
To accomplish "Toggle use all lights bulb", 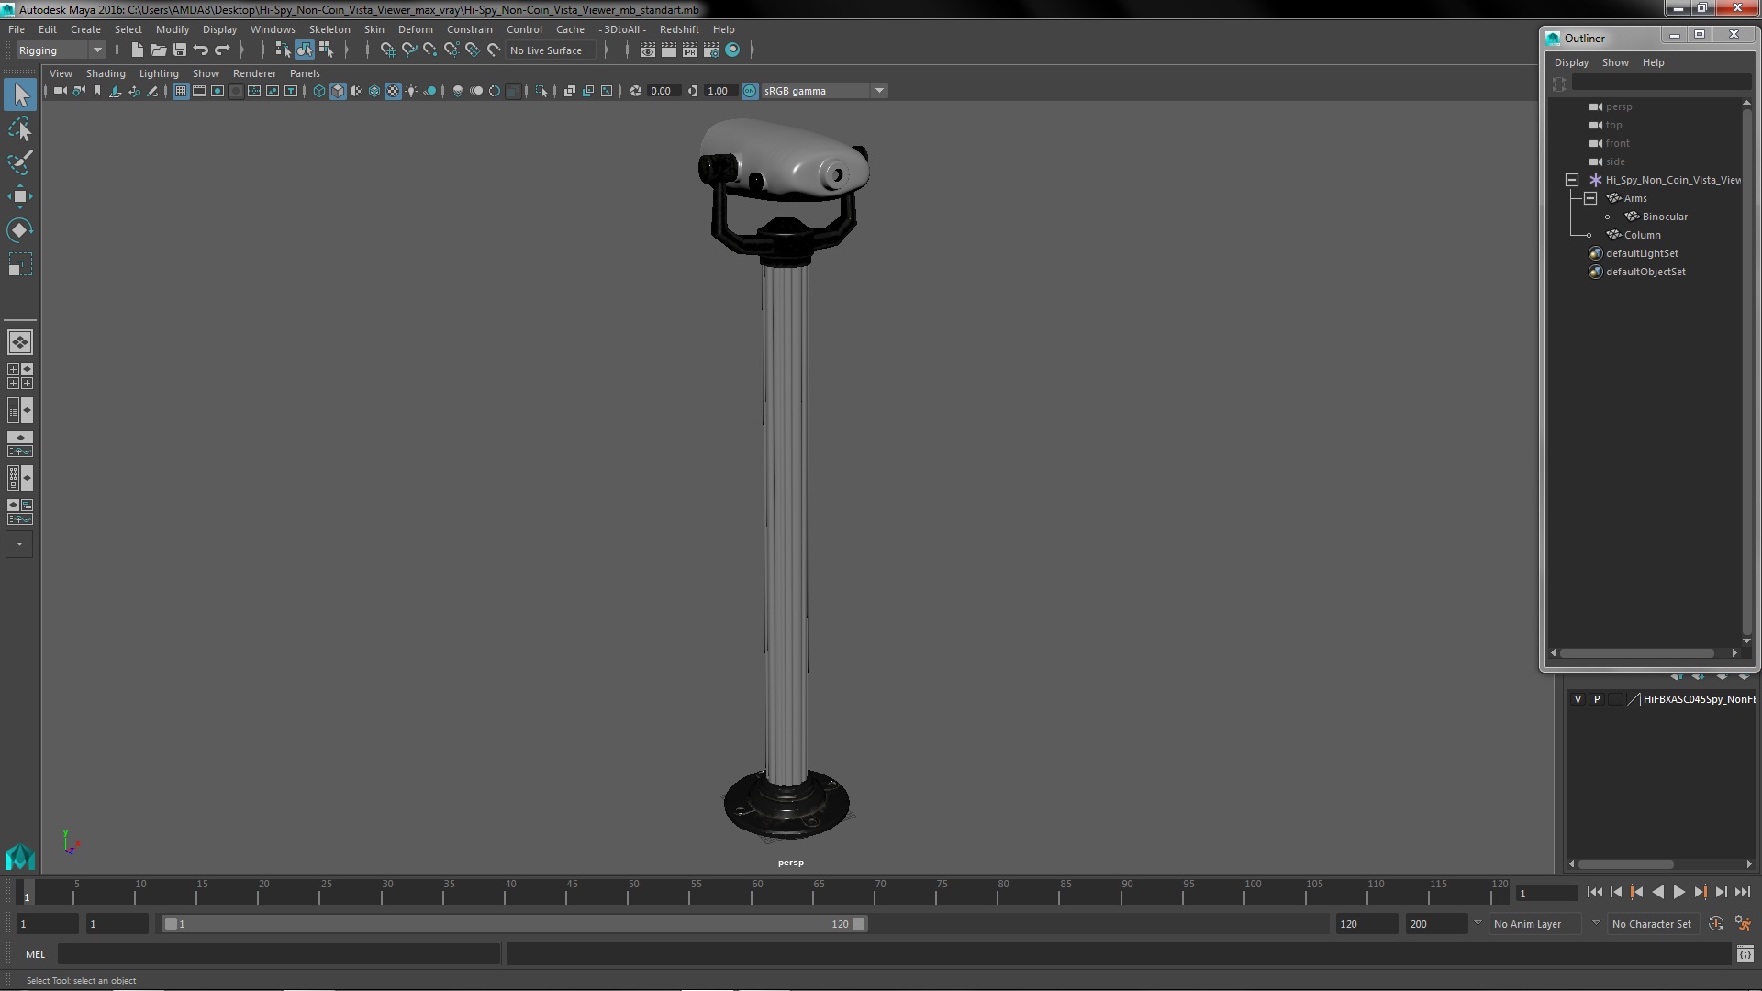I will 411,91.
